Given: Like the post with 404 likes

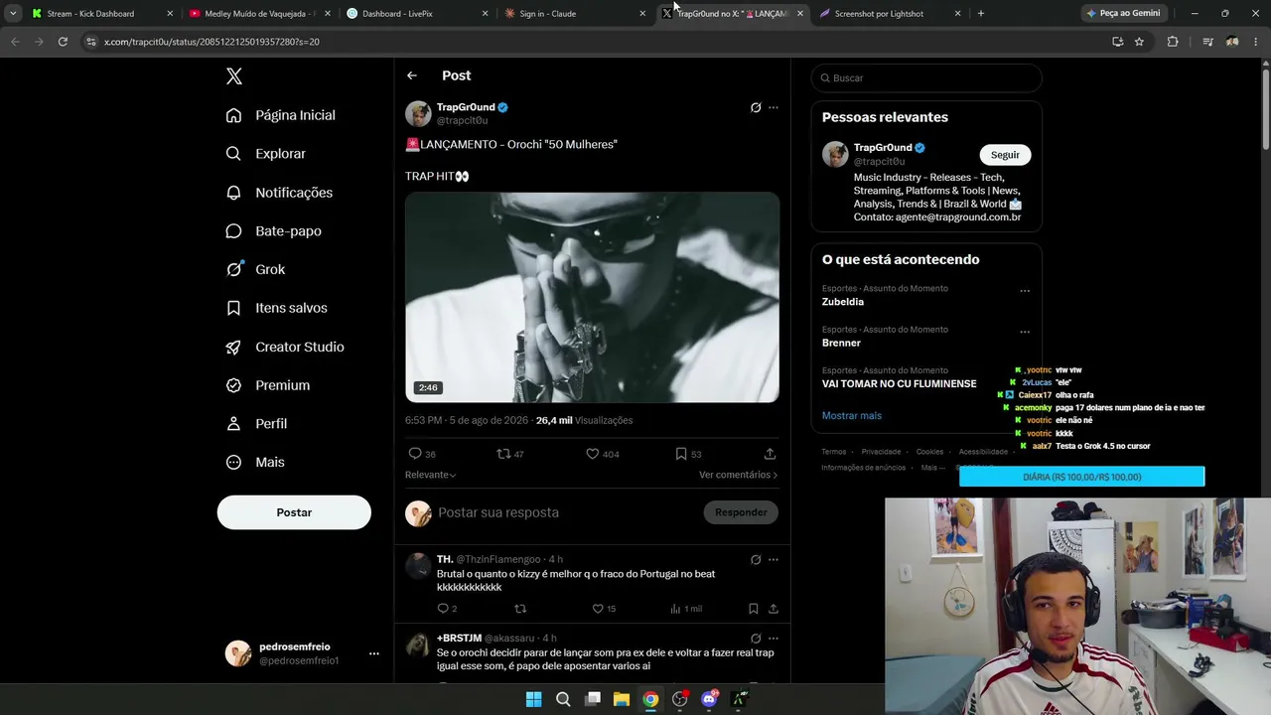Looking at the screenshot, I should click(603, 454).
